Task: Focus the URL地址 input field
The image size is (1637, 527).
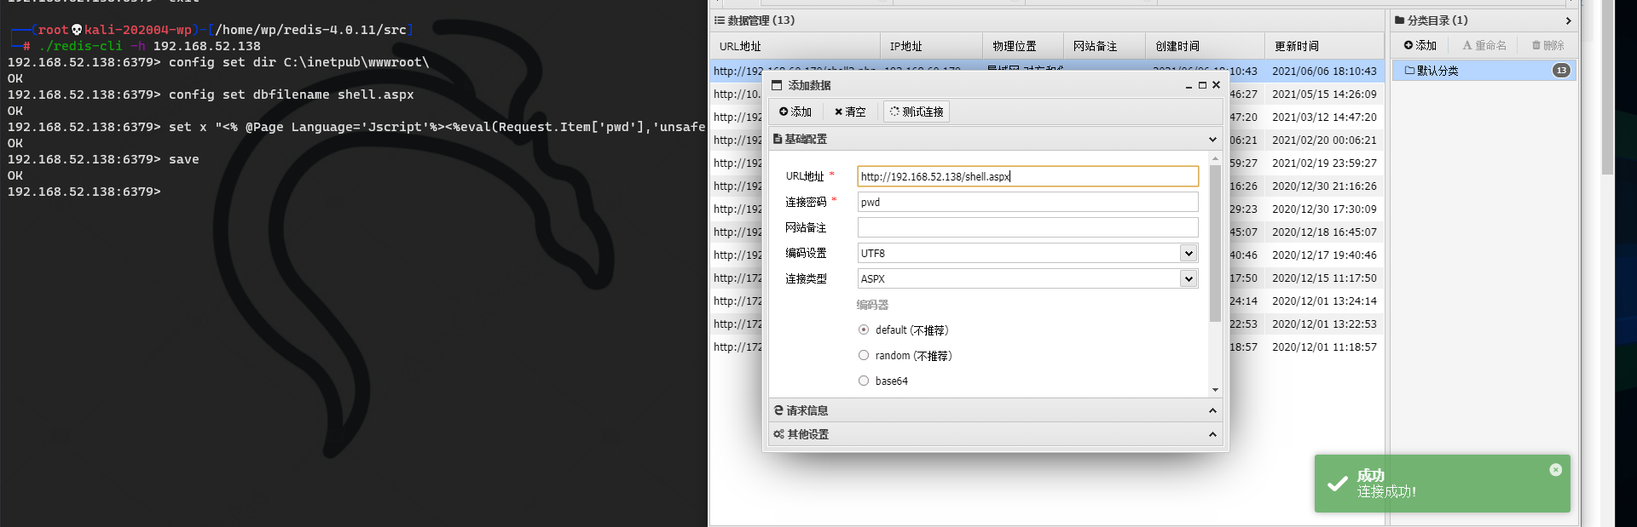Action: coord(1027,176)
